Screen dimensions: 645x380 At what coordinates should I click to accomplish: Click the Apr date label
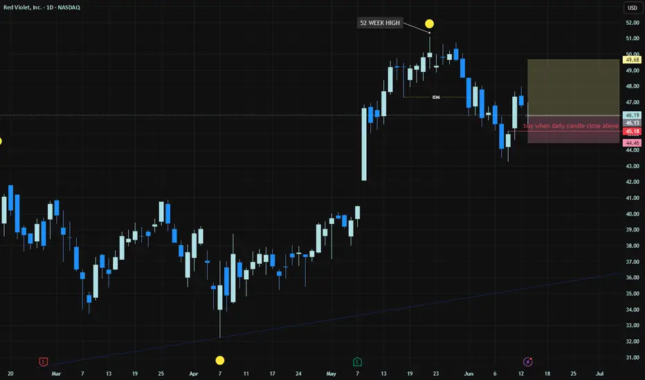194,374
